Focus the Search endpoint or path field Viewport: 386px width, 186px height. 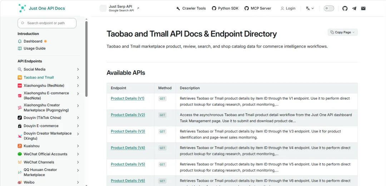click(x=47, y=23)
